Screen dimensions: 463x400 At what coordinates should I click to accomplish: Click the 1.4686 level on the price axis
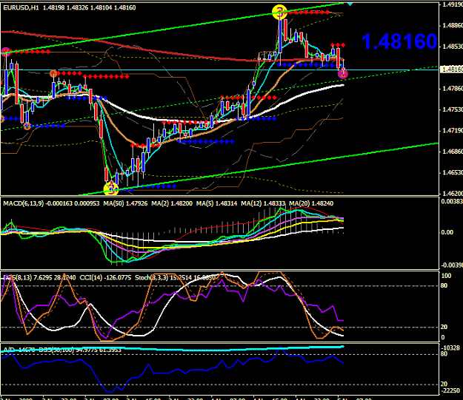(x=452, y=152)
